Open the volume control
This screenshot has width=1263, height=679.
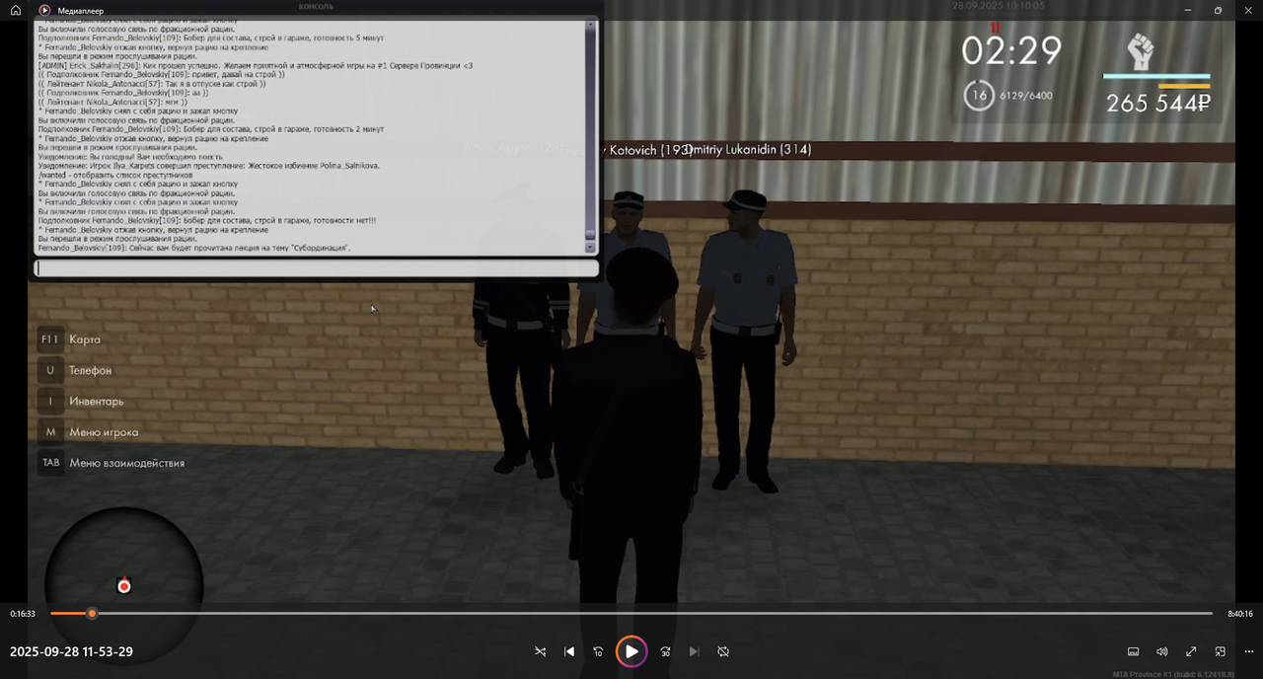[x=1162, y=651]
